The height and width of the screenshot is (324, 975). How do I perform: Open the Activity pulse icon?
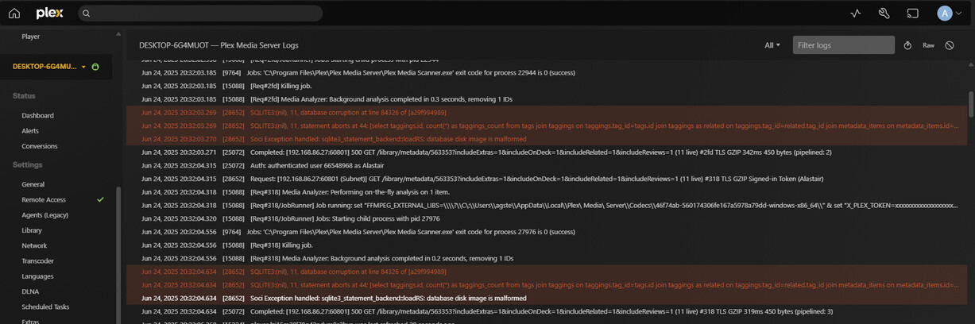856,13
